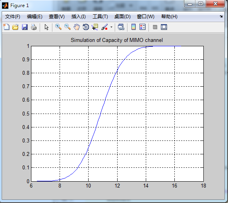Screen dimensions: 228x203
Task: Select the Rotate 3D tool
Action: coord(86,27)
